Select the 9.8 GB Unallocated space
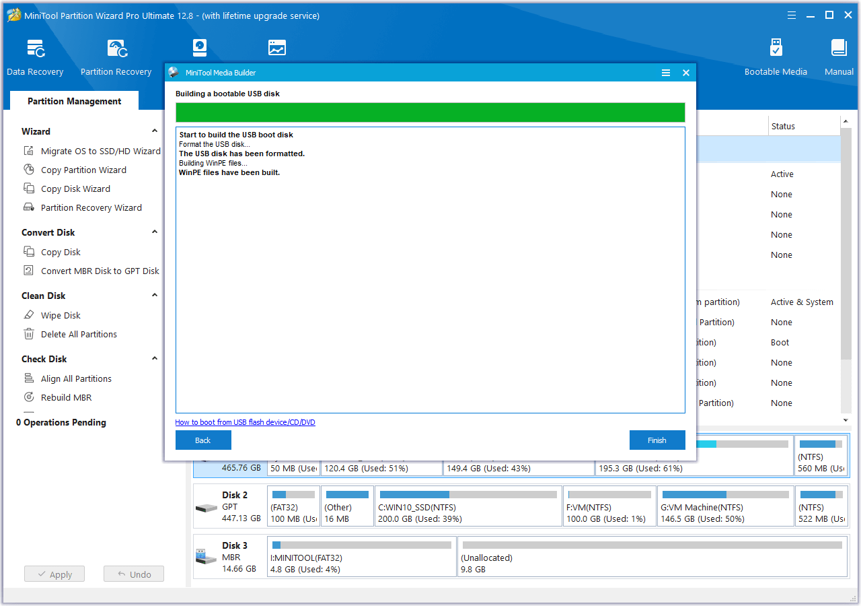The image size is (861, 606). (x=652, y=557)
